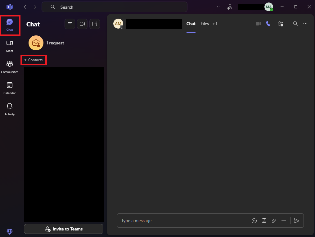
Task: Click in the Search box
Action: [x=115, y=7]
